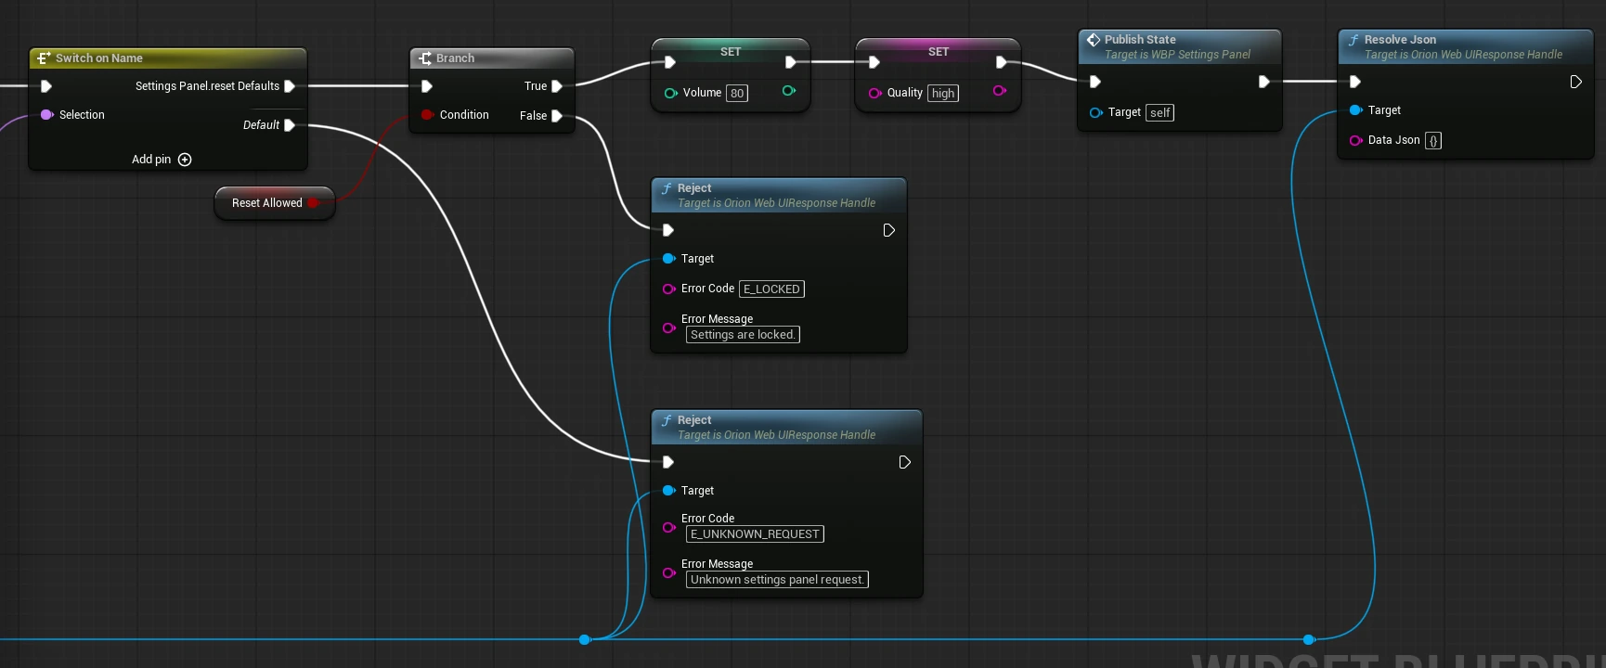
Task: Click the Switch Default execution pin
Action: [x=290, y=125]
